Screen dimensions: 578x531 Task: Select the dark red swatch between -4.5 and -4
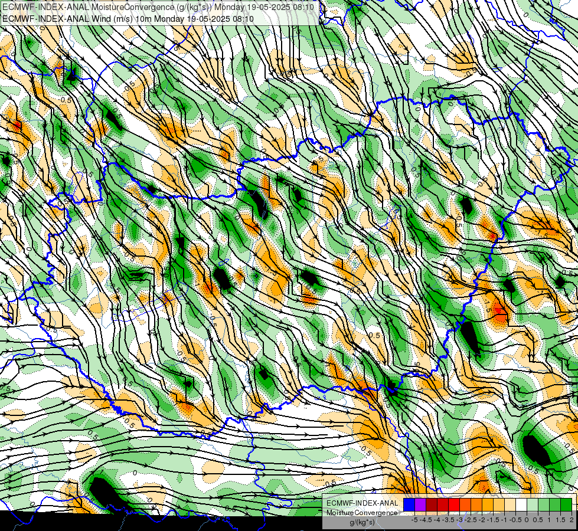point(432,505)
